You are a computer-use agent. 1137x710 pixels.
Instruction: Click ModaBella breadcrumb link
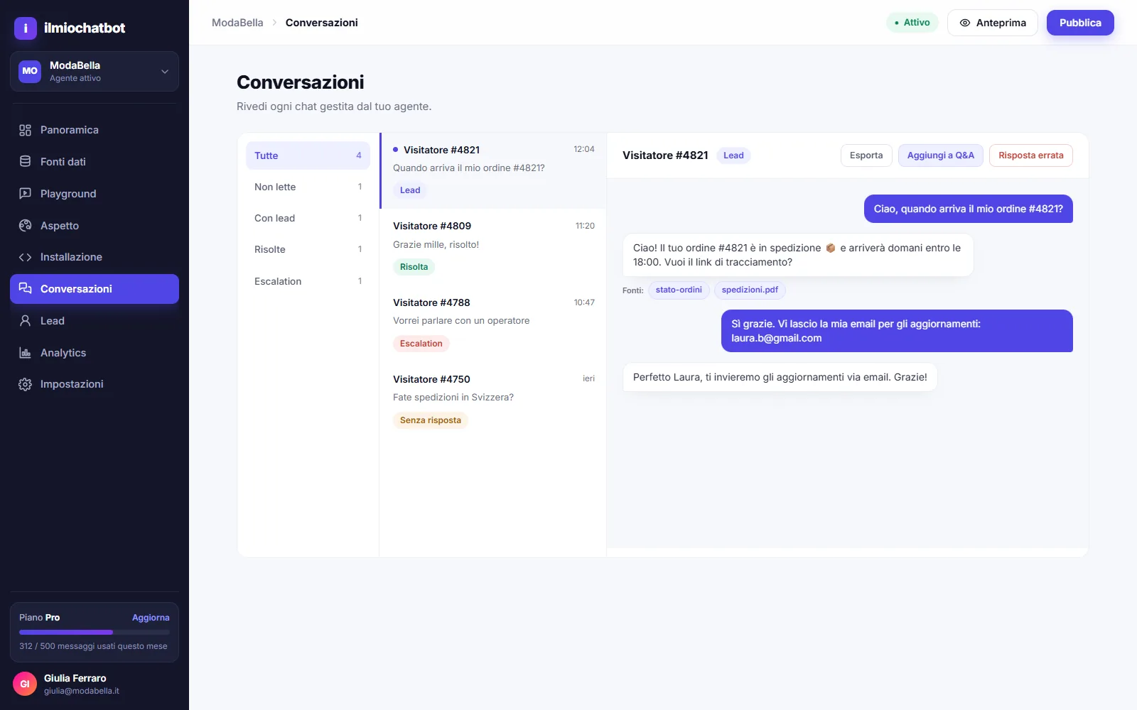click(x=237, y=23)
